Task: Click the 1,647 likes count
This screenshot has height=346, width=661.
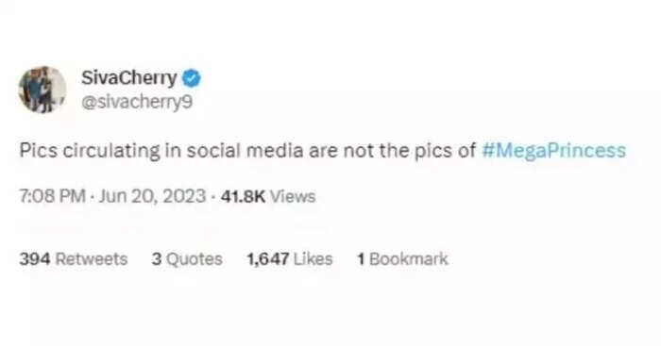Action: (x=268, y=259)
